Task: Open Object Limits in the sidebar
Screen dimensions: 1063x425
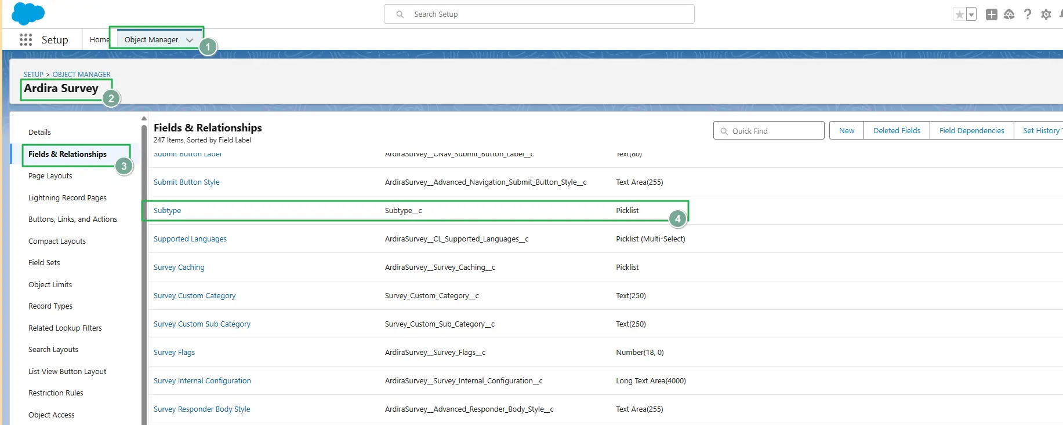Action: tap(50, 284)
